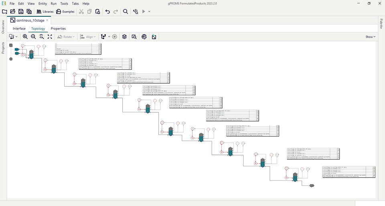Click the Zoom Out magnifier icon
This screenshot has width=385, height=206.
tap(33, 37)
